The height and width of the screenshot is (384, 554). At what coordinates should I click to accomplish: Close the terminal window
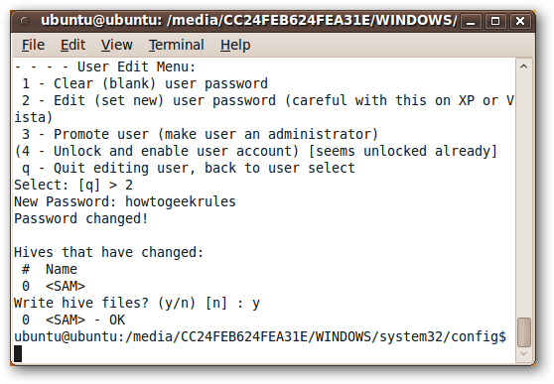coord(519,22)
